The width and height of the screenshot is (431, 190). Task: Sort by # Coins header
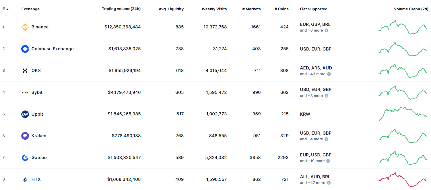281,9
